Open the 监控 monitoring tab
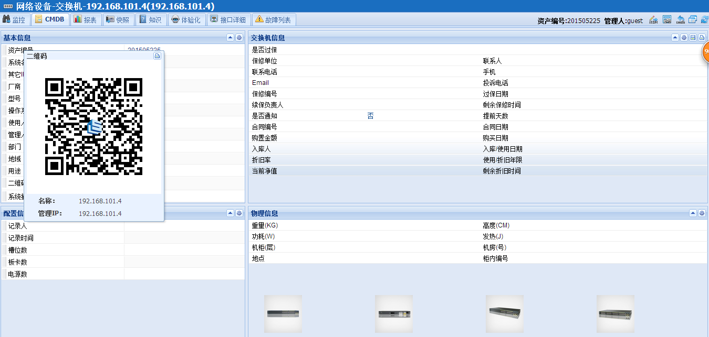 15,19
